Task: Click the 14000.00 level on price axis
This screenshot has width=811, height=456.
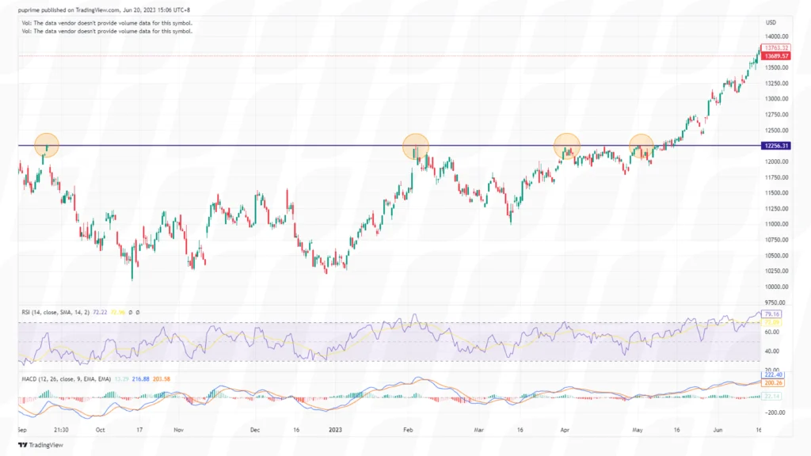Action: pos(775,36)
